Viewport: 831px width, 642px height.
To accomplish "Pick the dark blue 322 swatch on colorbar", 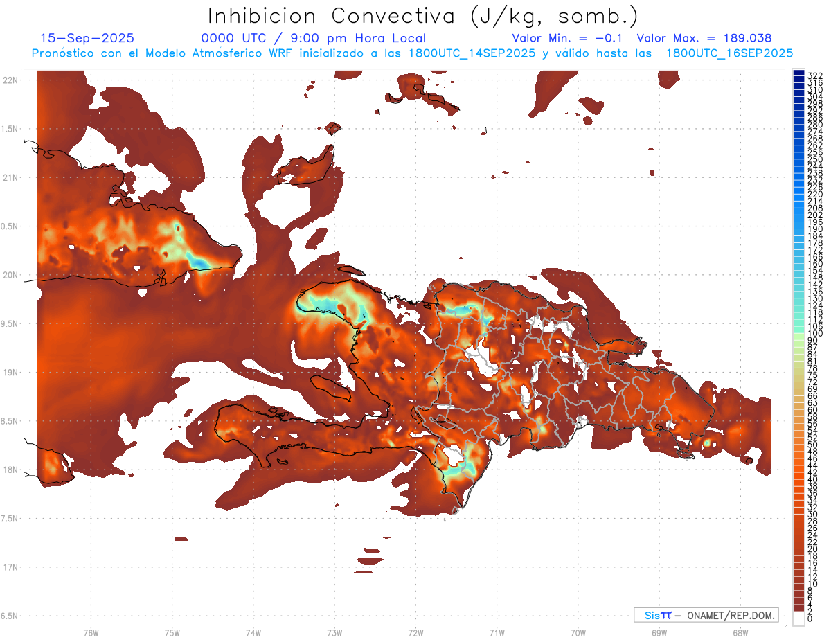I will point(798,73).
